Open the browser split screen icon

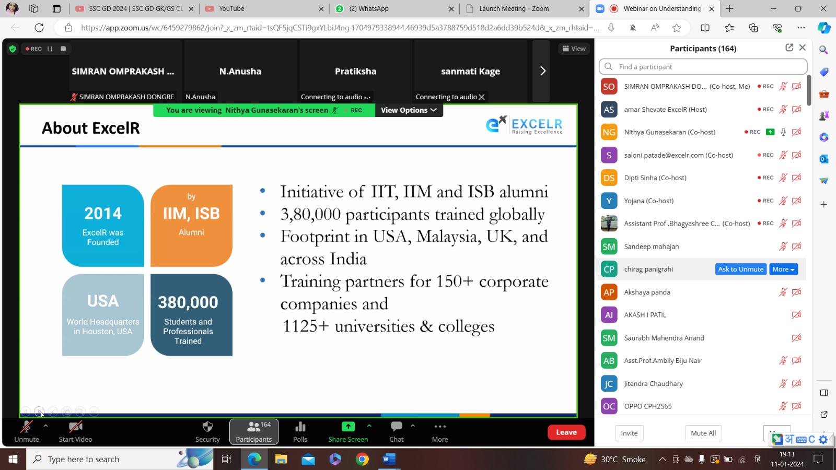click(705, 28)
